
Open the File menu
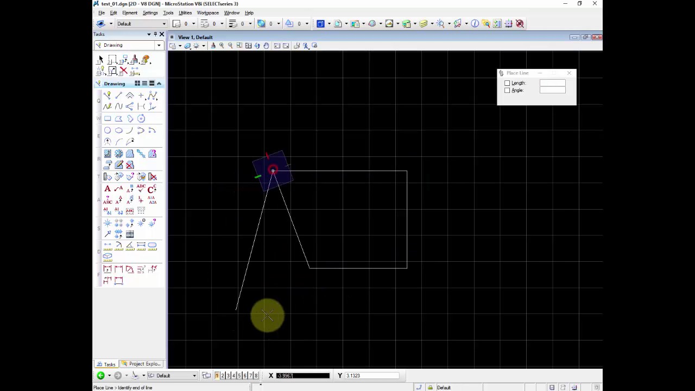pos(102,13)
